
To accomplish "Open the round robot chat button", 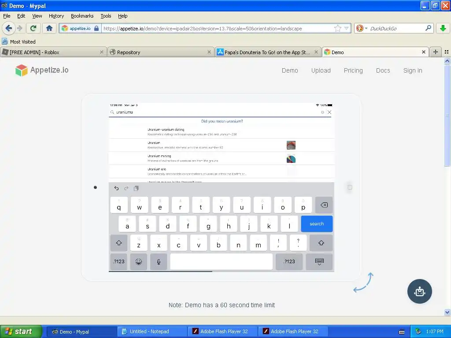I will 419,291.
